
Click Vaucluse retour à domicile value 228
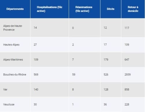127,104
